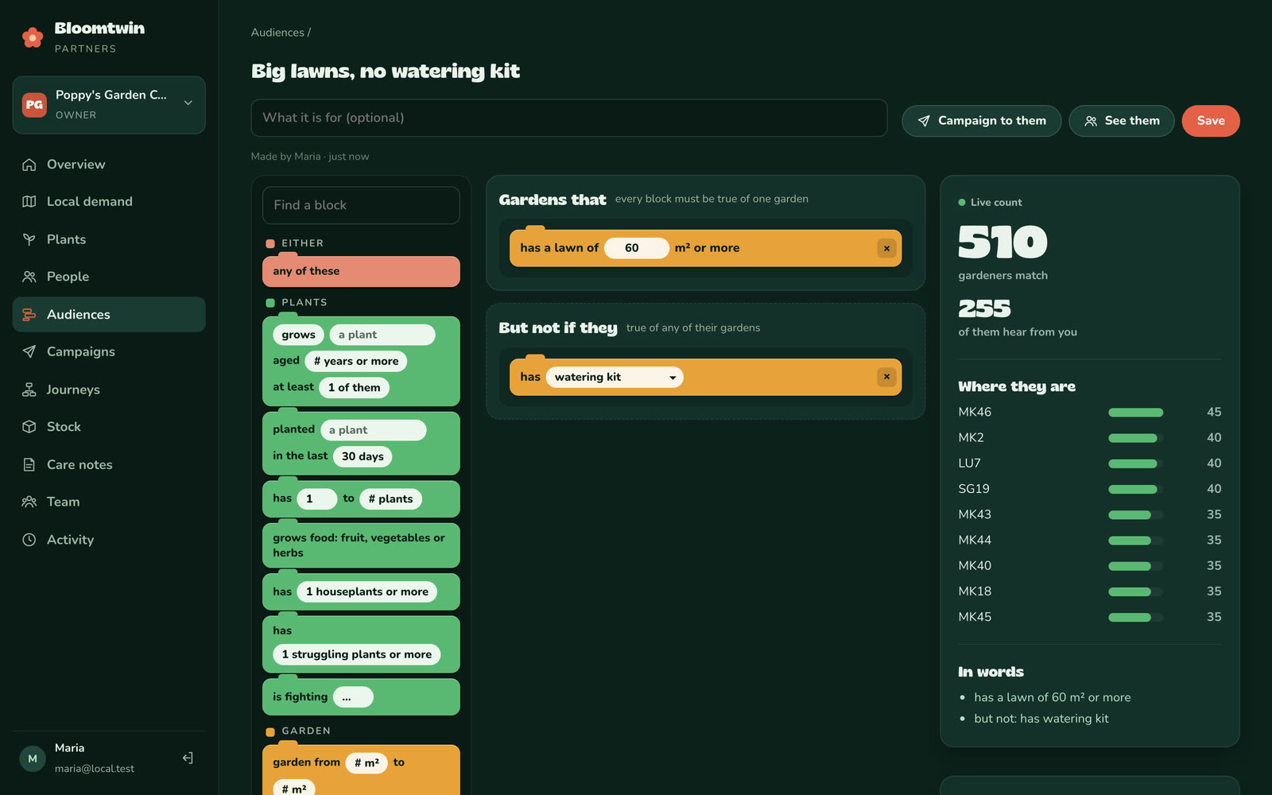Click the EITHER category heading
Viewport: 1272px width, 795px height.
pos(302,243)
